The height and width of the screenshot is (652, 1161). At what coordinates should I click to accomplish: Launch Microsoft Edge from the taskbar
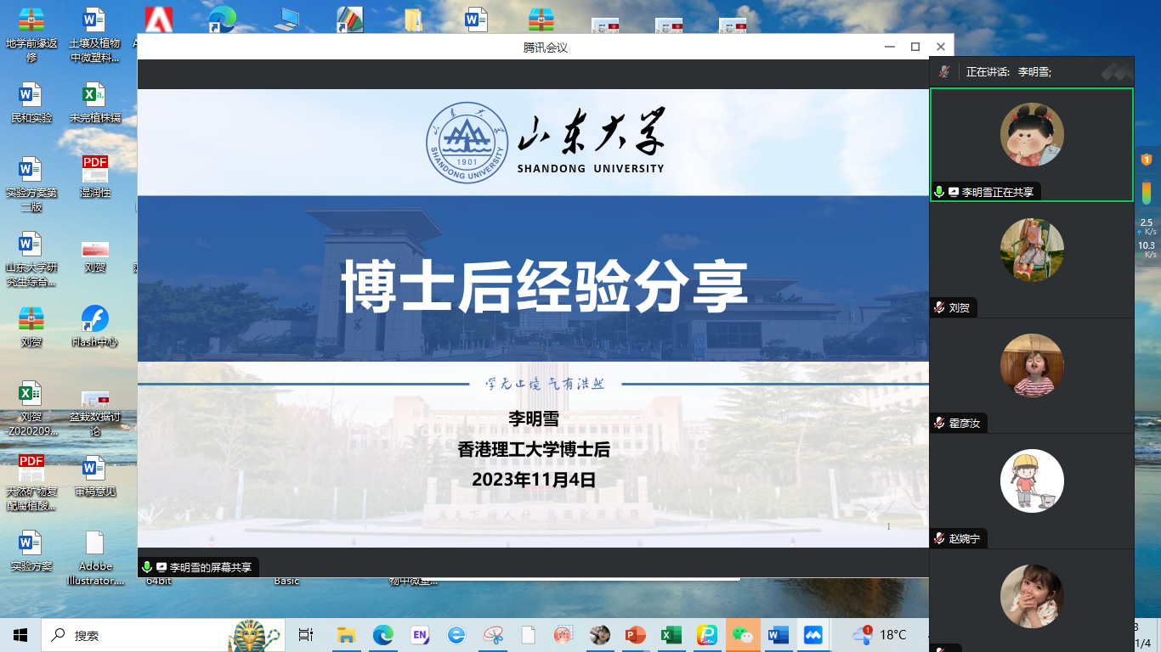click(x=383, y=635)
